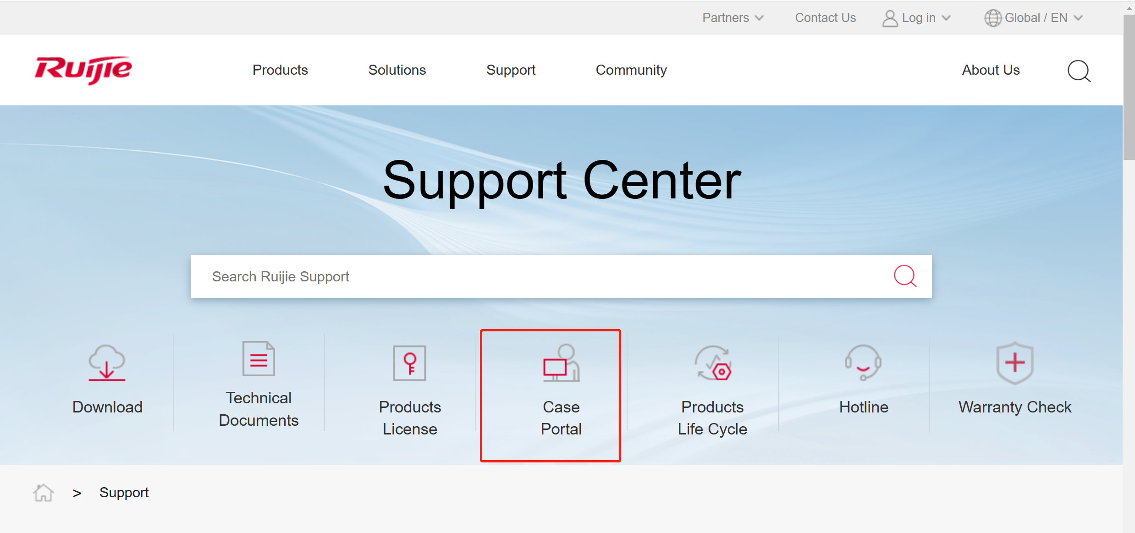Open the Technical Documents page icon
1135x533 pixels.
[x=259, y=358]
